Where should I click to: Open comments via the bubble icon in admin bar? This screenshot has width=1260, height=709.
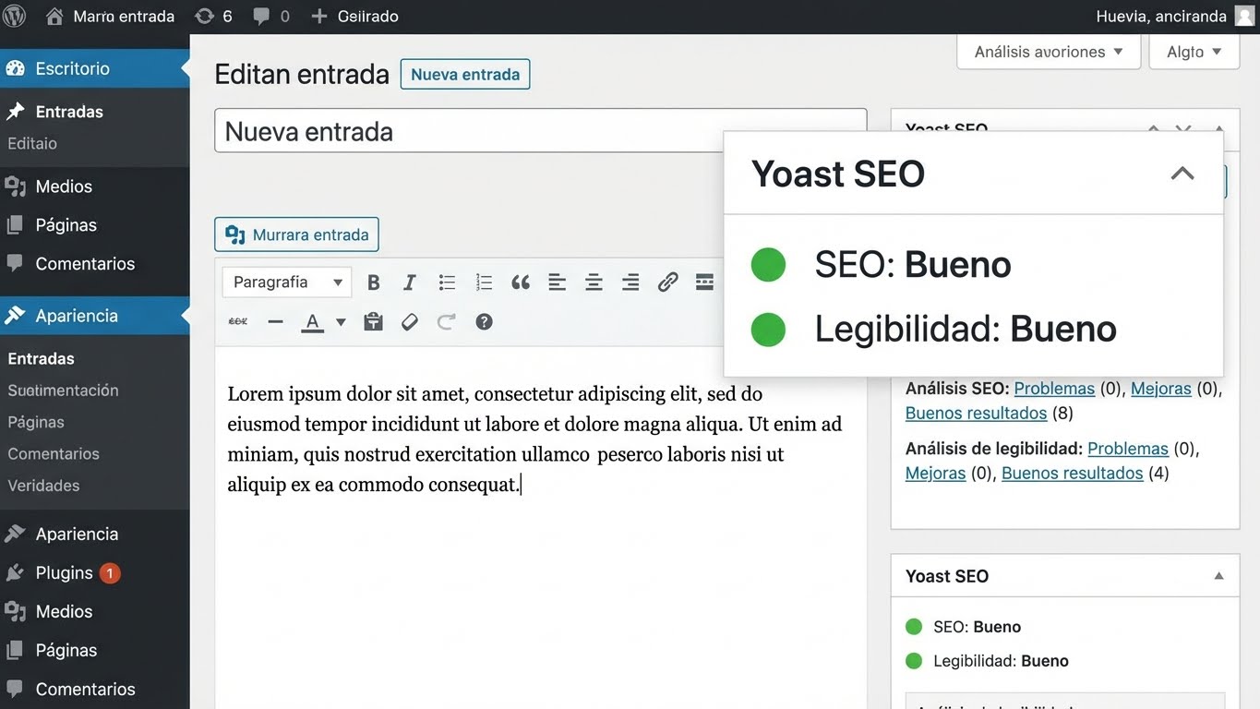pos(261,15)
